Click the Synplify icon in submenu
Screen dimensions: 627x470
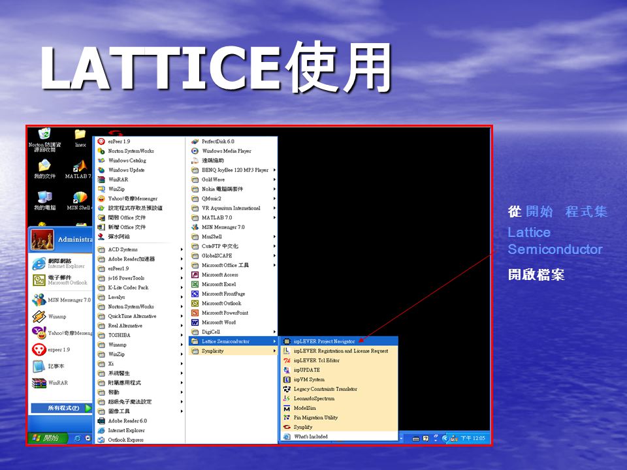click(287, 427)
